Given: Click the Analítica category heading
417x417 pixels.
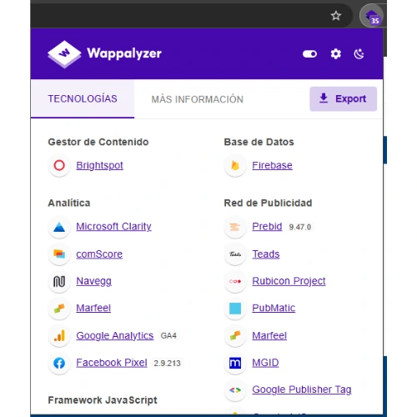Looking at the screenshot, I should 69,203.
